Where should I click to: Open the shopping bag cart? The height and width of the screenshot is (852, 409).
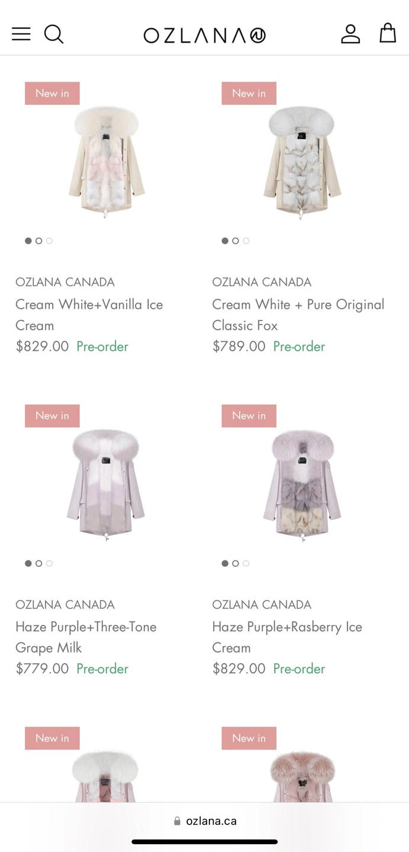coord(388,33)
